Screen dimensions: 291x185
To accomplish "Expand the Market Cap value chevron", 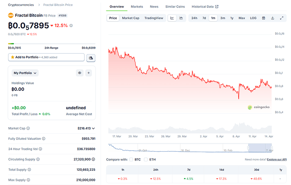I will pos(93,128).
